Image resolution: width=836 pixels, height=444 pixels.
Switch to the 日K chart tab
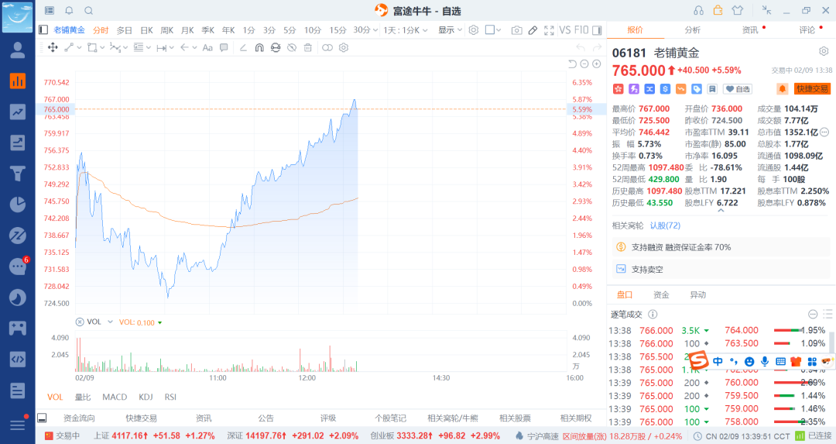pos(146,30)
